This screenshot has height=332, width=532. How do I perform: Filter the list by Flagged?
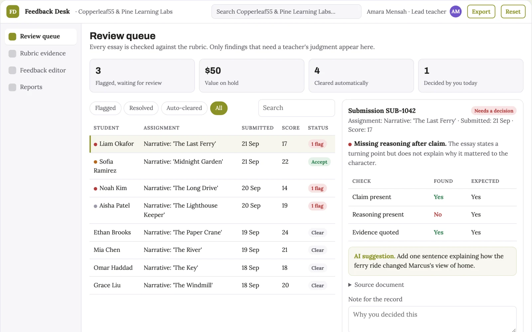105,108
